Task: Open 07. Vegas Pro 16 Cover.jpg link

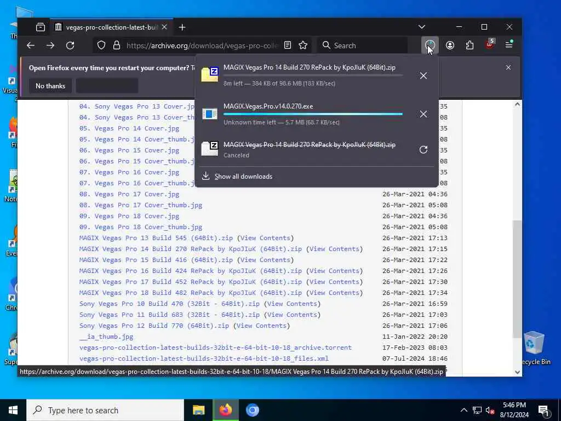Action: click(x=129, y=172)
